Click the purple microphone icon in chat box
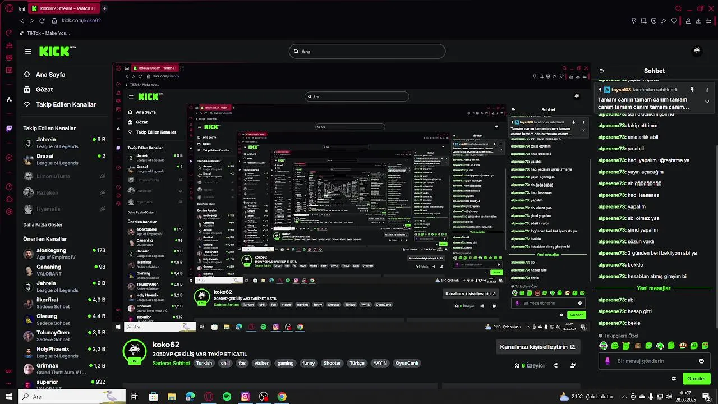The height and width of the screenshot is (404, 718). pyautogui.click(x=607, y=361)
